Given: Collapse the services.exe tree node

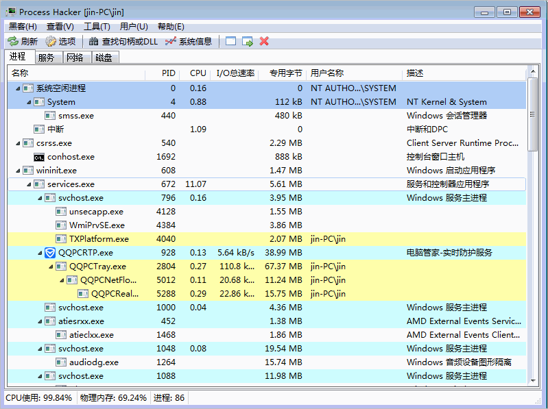Looking at the screenshot, I should 29,184.
